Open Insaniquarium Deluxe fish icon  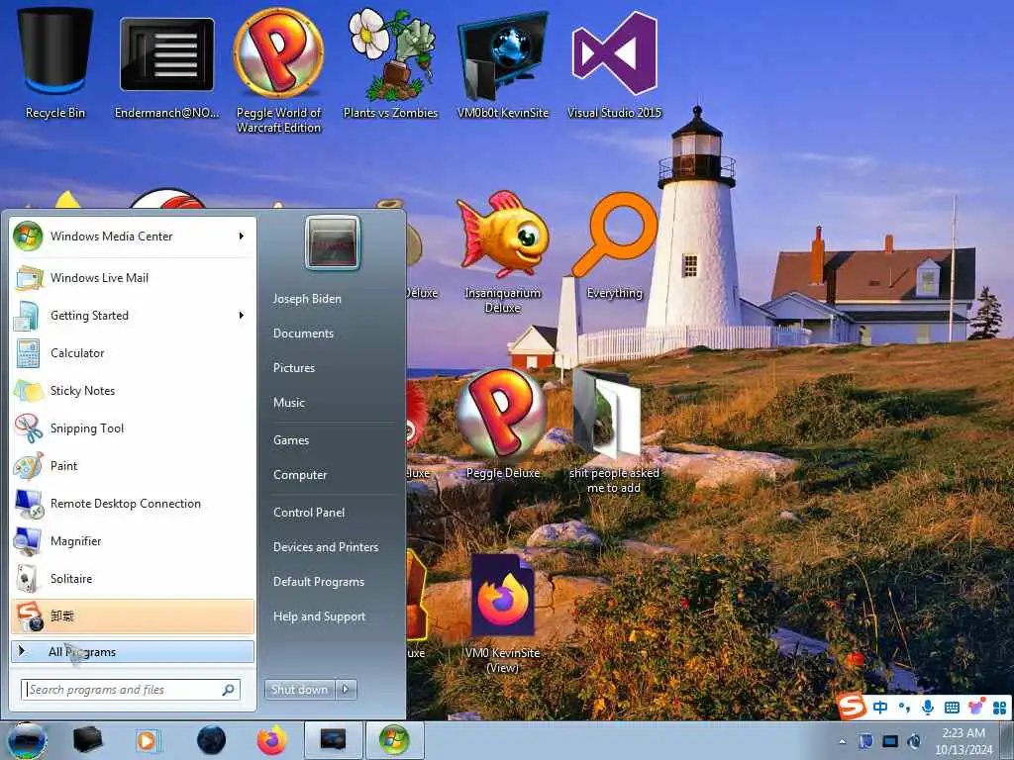point(502,252)
